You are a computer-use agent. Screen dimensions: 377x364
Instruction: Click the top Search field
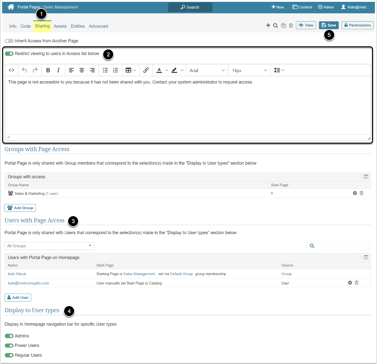pos(190,7)
